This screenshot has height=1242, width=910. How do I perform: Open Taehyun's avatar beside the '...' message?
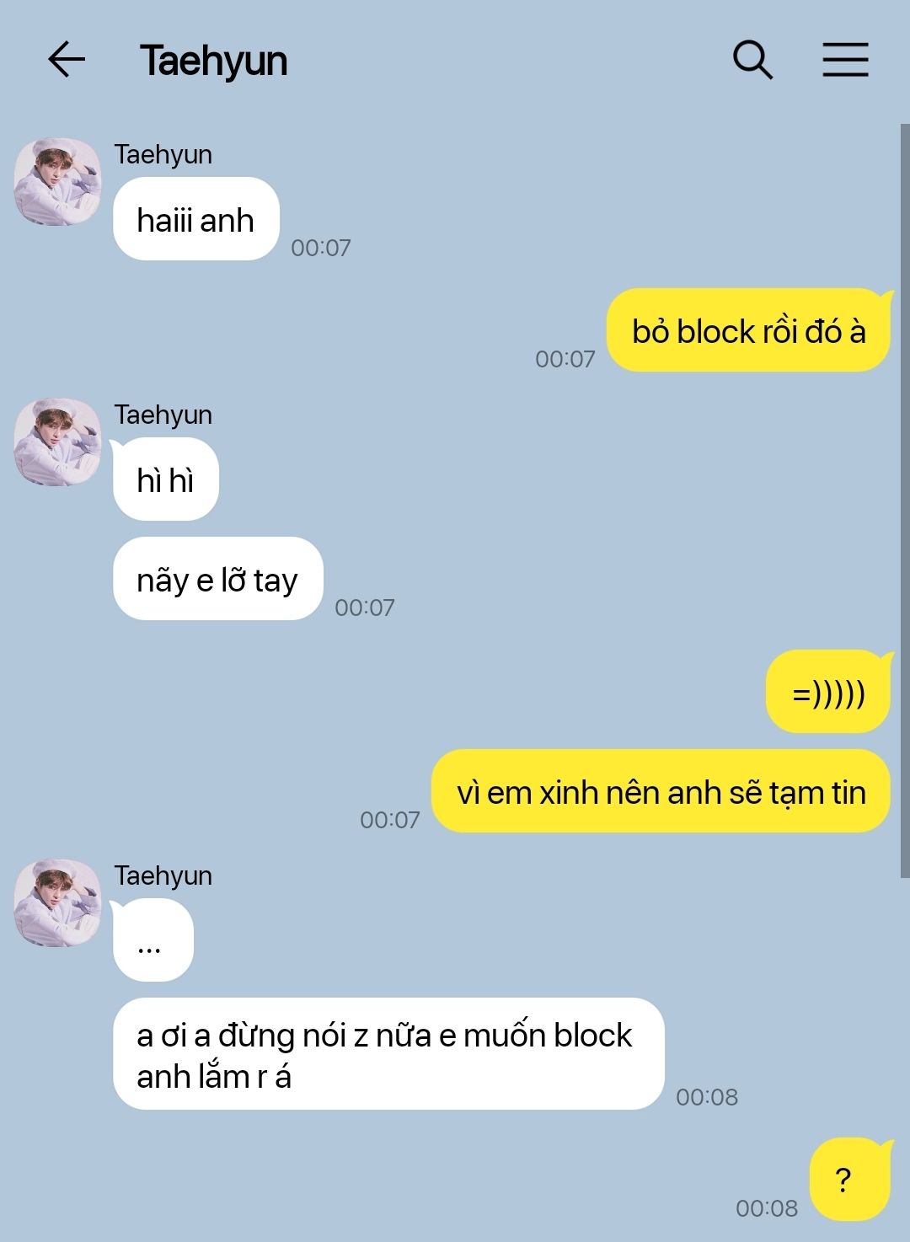tap(57, 902)
